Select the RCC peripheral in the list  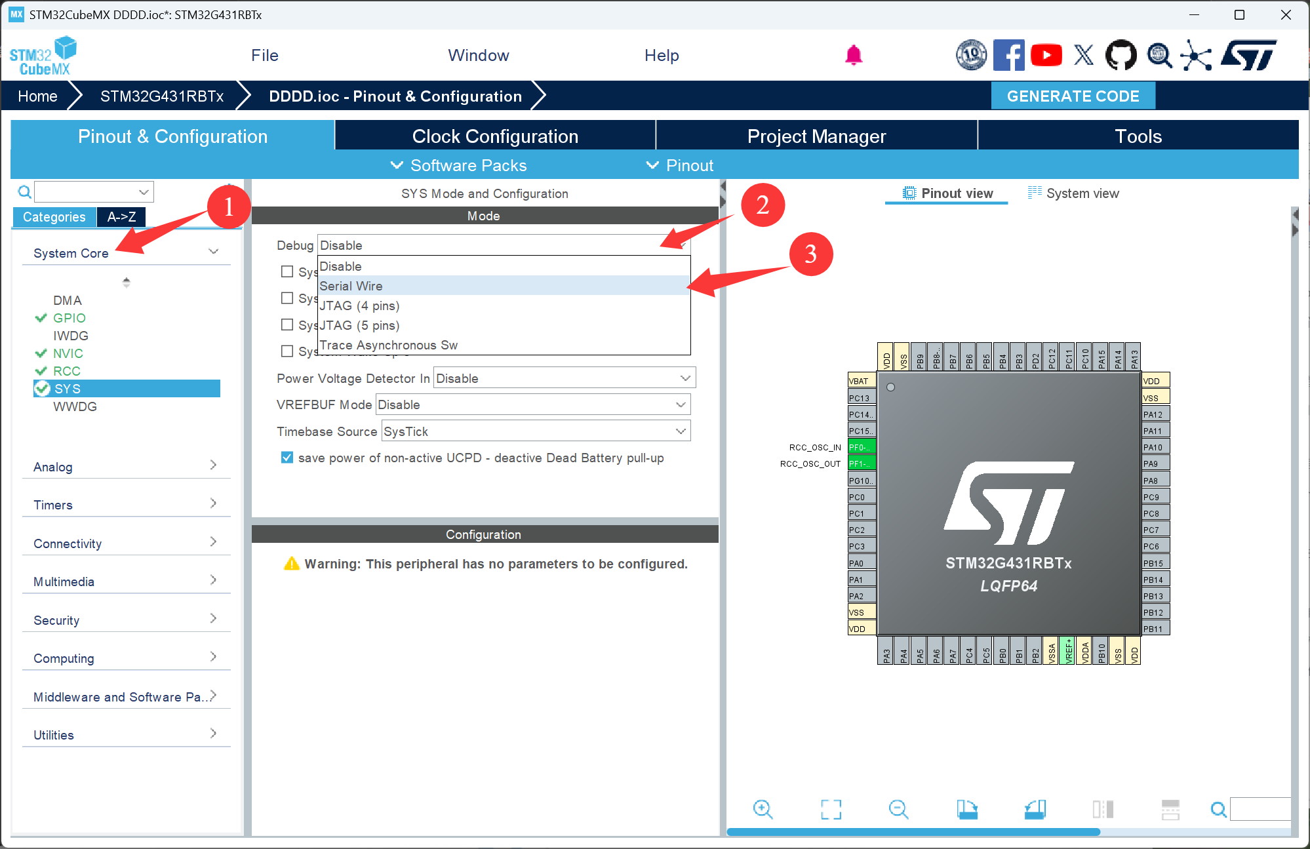coord(67,371)
